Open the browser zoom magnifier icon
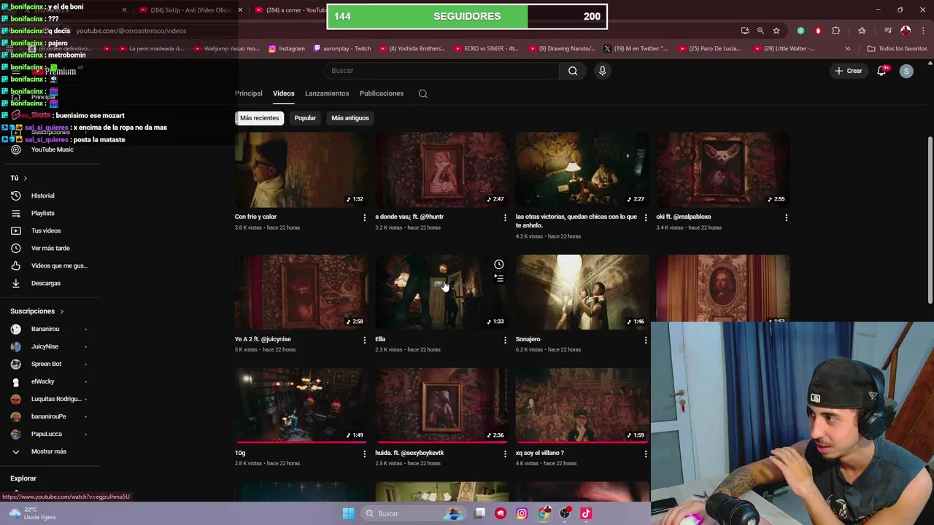 pyautogui.click(x=760, y=31)
